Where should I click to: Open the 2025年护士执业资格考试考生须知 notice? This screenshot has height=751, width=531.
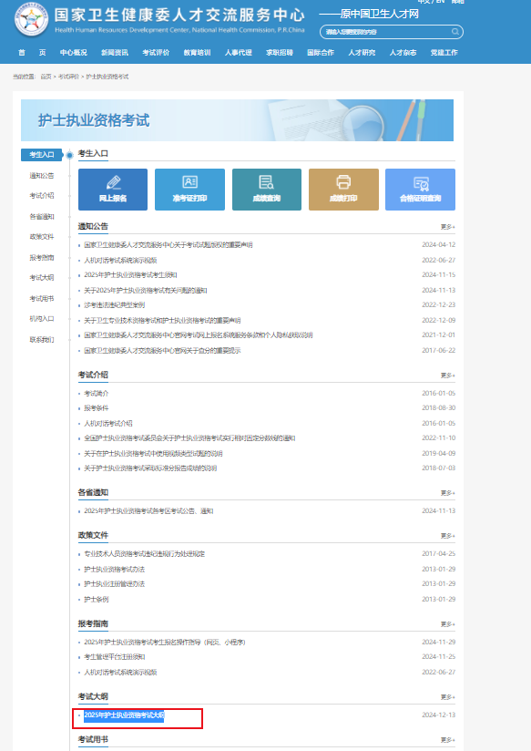point(130,275)
